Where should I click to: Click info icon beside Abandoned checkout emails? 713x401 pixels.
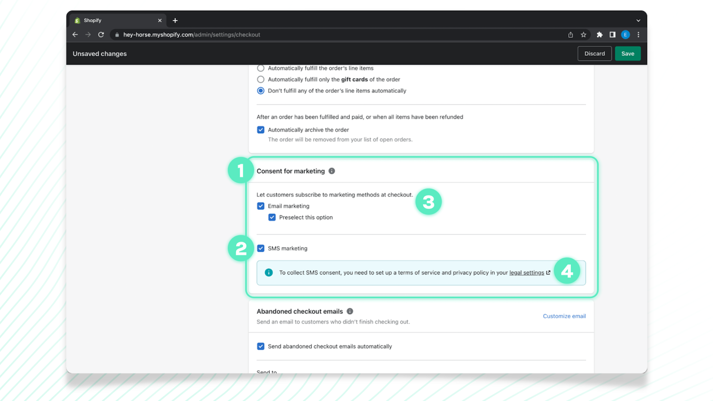click(350, 311)
